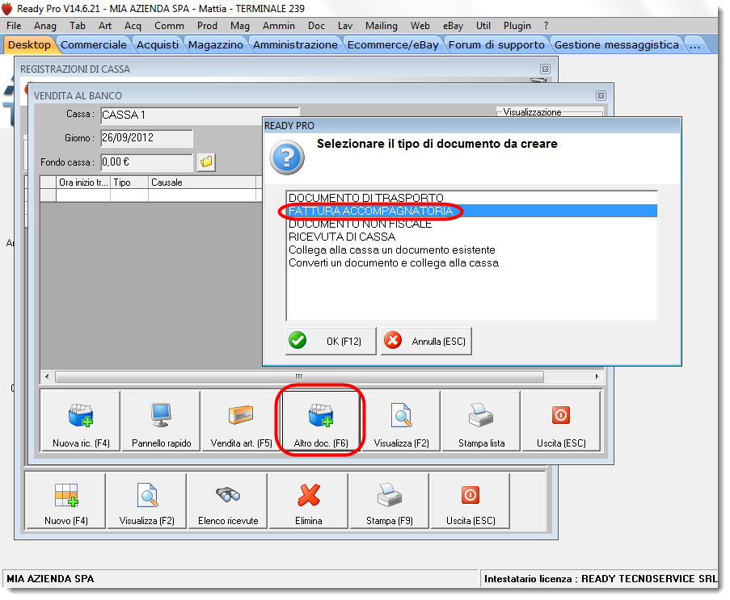Click Nuovo (F4) in Registrazioni di cassa
Screen dimensions: 730x600
click(66, 501)
